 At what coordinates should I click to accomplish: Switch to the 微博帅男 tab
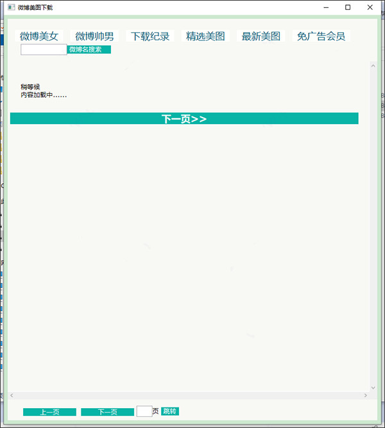(94, 36)
